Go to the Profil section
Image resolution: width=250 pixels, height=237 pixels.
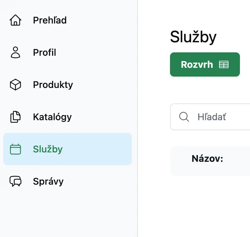44,52
